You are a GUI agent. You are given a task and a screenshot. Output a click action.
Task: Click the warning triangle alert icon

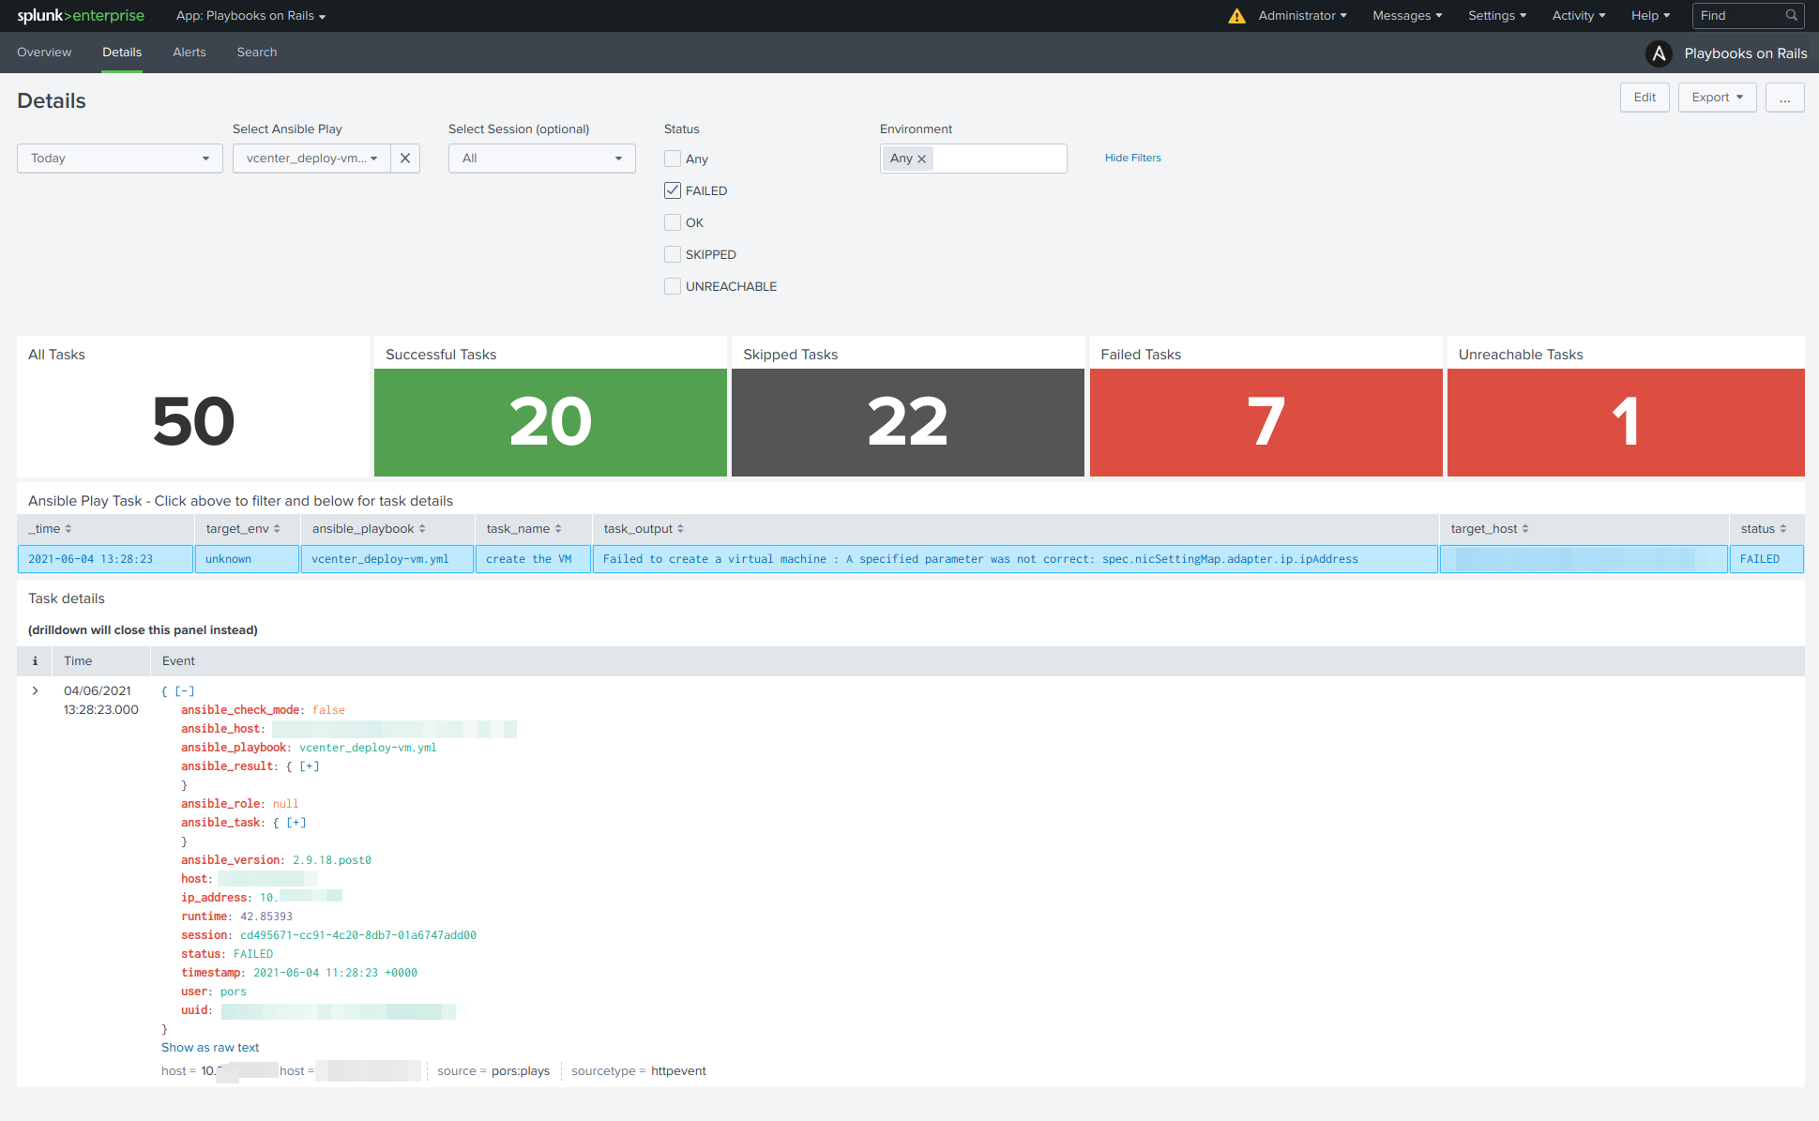[1236, 16]
